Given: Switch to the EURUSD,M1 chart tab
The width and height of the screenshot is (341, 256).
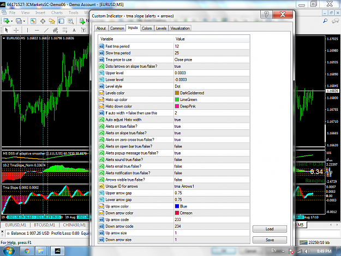Looking at the screenshot, I should pyautogui.click(x=15, y=225).
